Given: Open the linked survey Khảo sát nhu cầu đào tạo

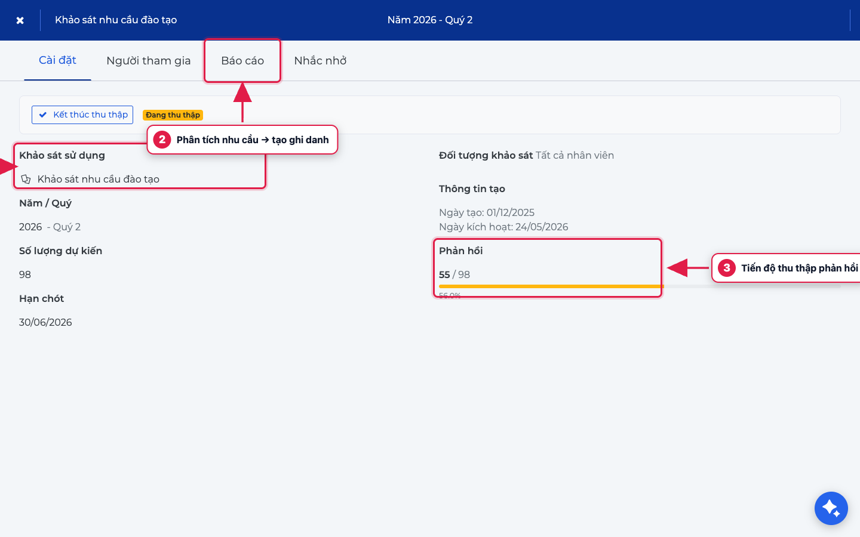Looking at the screenshot, I should pyautogui.click(x=98, y=179).
